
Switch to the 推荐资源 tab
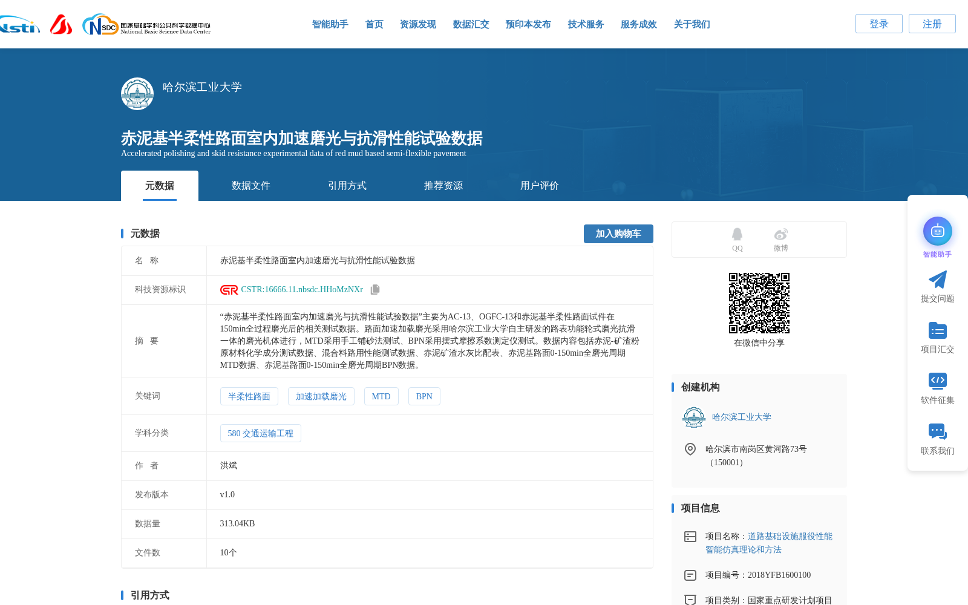(x=443, y=186)
